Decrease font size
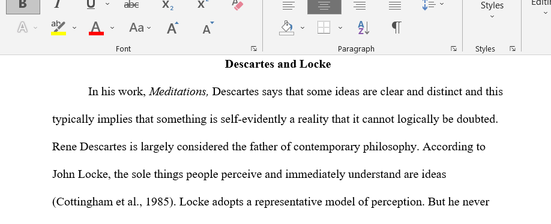Screen dimensions: 551x224 click(x=208, y=28)
